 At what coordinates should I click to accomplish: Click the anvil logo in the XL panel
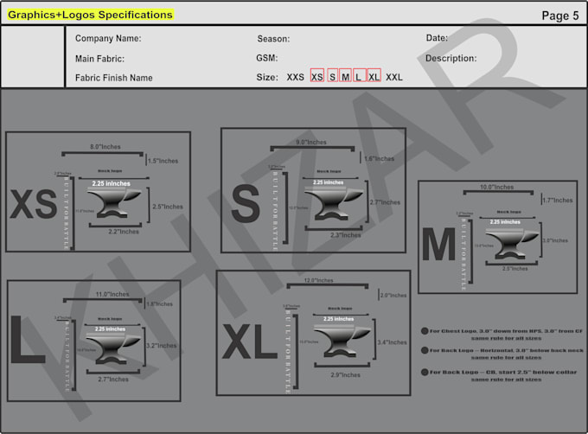[x=342, y=340]
